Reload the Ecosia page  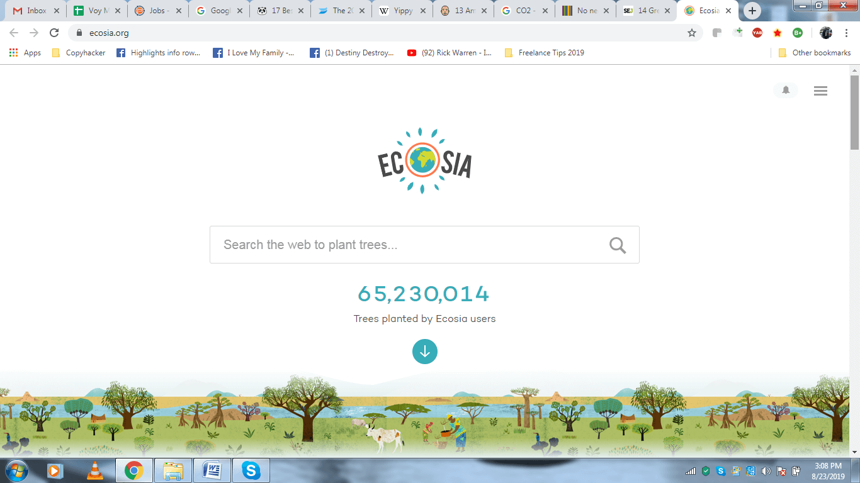tap(54, 33)
